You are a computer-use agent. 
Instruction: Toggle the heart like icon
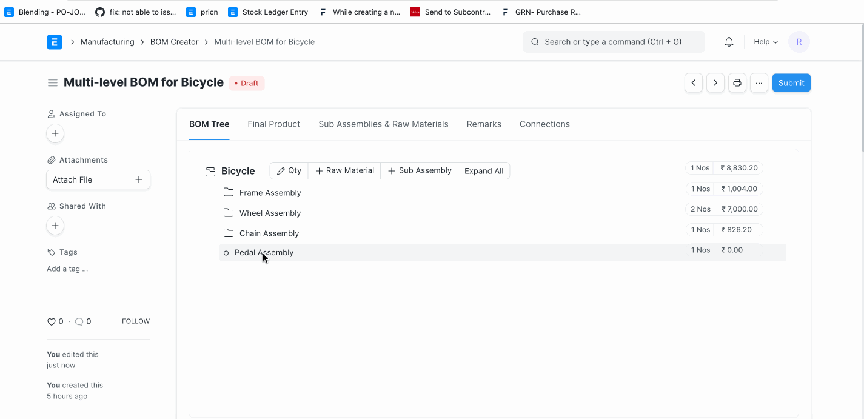pos(51,321)
